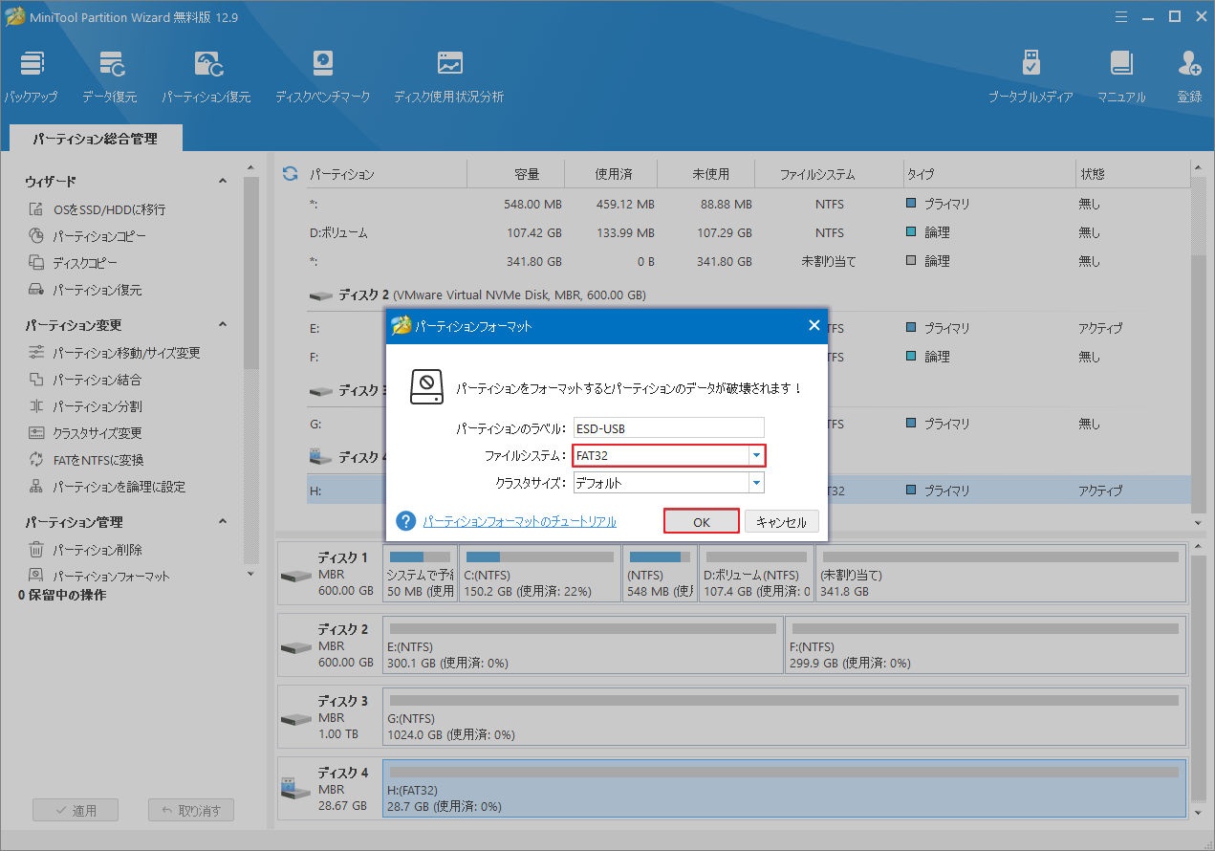
Task: Choose パーティションを論理に設定 in sidebar
Action: point(106,487)
